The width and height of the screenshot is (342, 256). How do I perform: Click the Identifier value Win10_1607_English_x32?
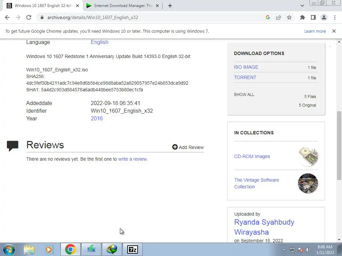click(x=122, y=111)
